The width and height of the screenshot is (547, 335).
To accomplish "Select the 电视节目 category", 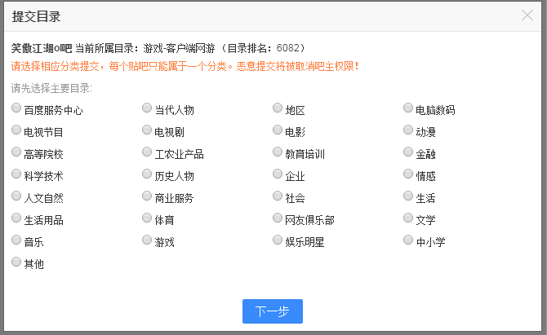I will (x=16, y=130).
